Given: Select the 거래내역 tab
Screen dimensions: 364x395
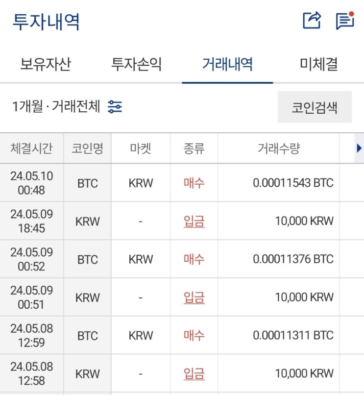Looking at the screenshot, I should point(227,64).
